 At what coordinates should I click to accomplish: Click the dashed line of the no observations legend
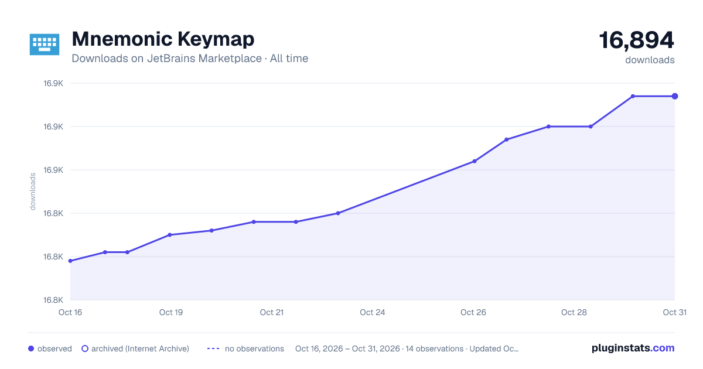point(213,348)
